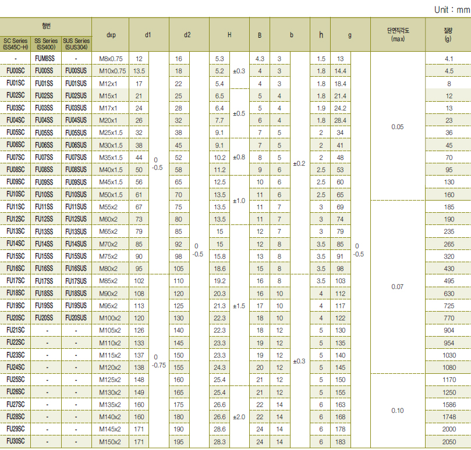Screen dimensions: 471x450
Task: Select part number FU05SUS
Action: coord(76,133)
